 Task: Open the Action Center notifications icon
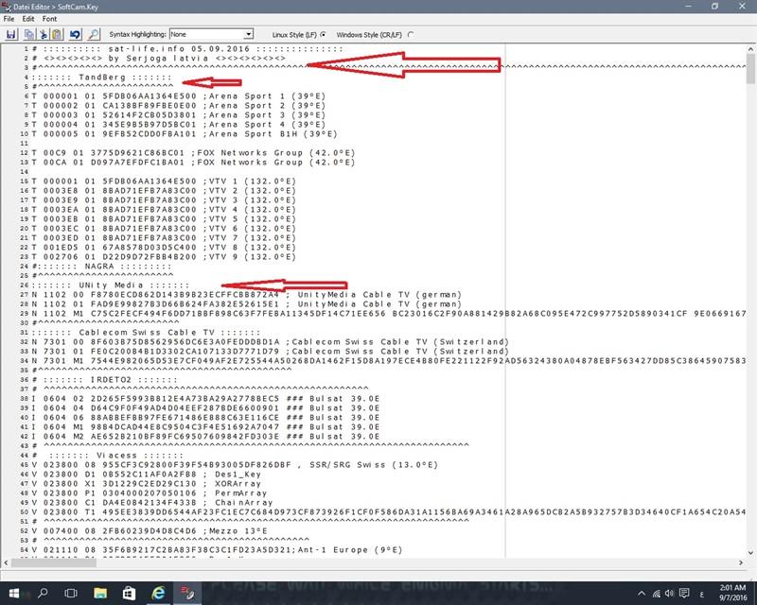(684, 594)
